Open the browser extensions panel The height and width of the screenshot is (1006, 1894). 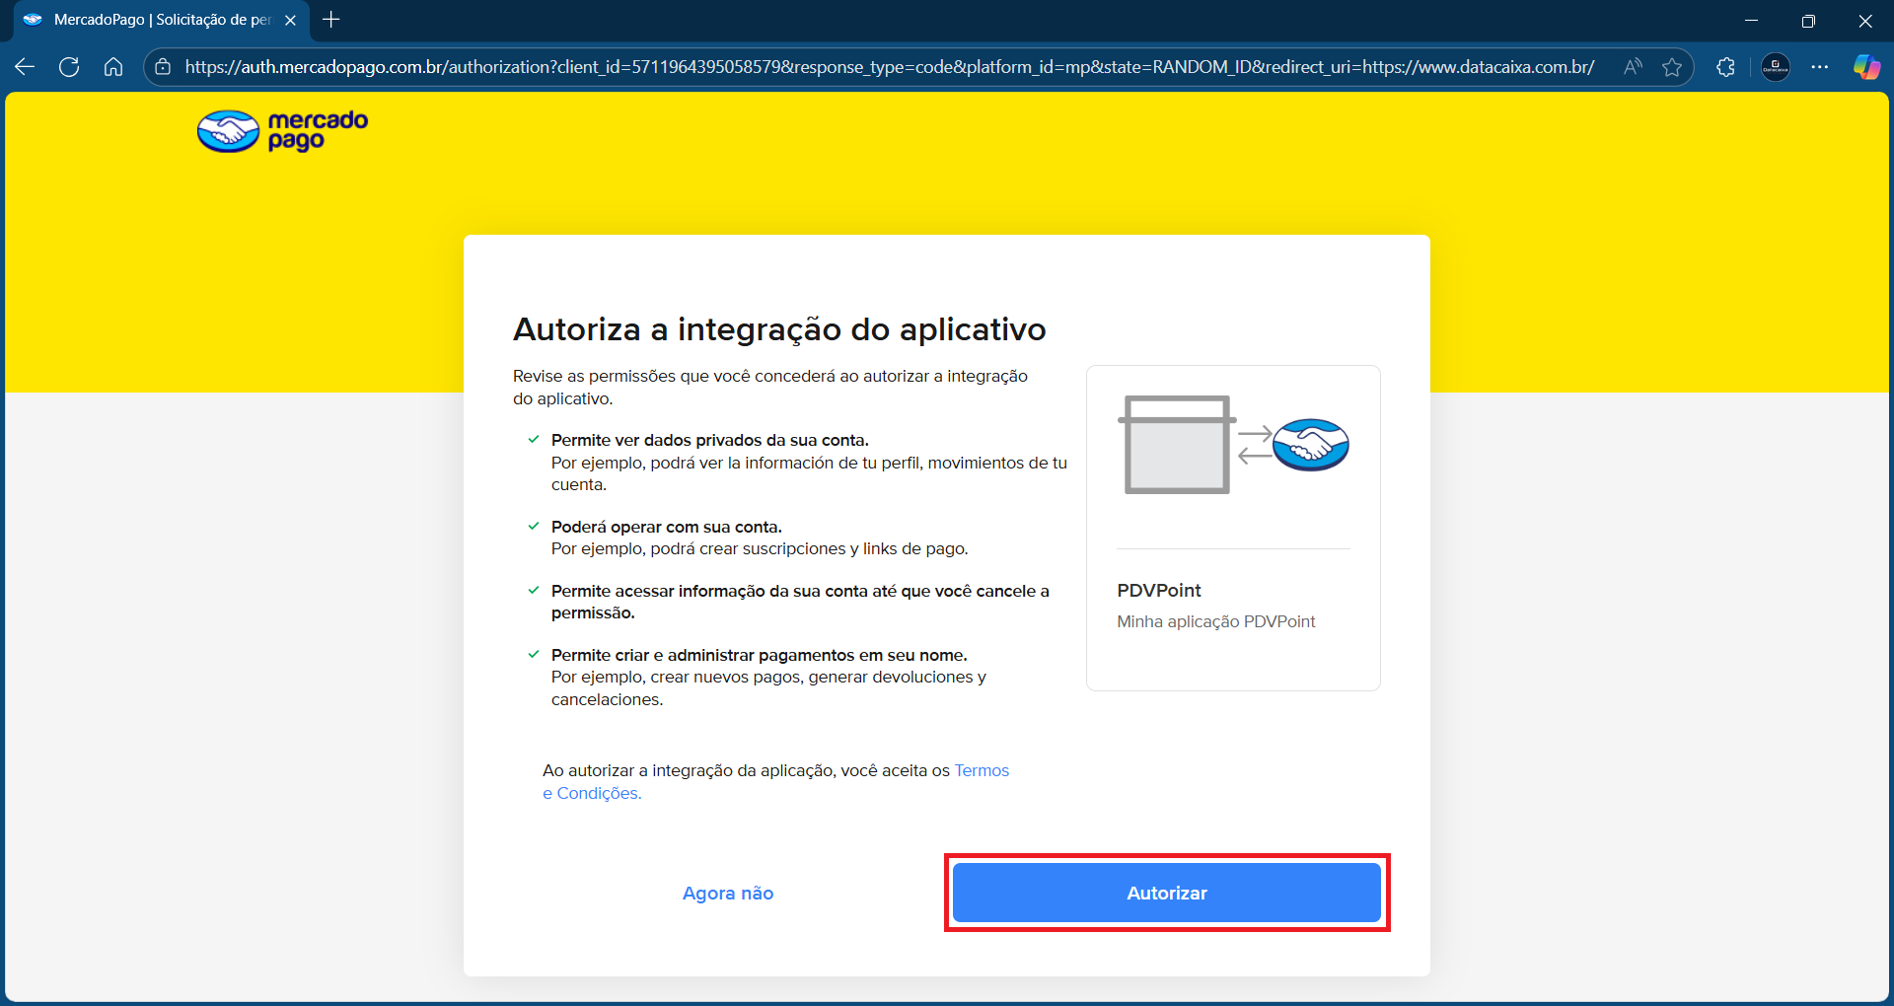pos(1725,67)
